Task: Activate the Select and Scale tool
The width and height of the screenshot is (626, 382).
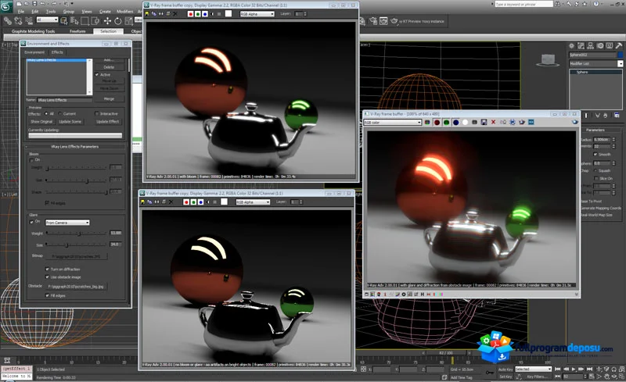Action: pos(128,21)
